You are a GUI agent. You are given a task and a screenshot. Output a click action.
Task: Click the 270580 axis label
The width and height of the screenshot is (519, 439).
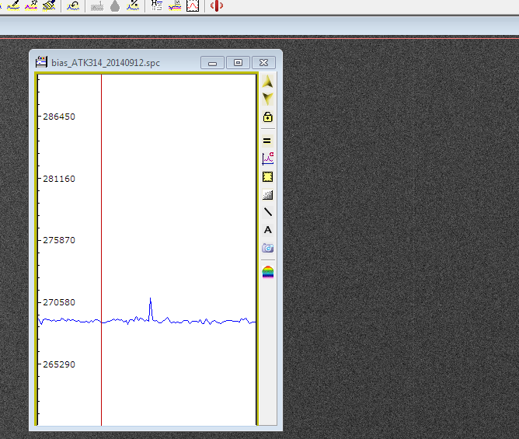tap(59, 302)
